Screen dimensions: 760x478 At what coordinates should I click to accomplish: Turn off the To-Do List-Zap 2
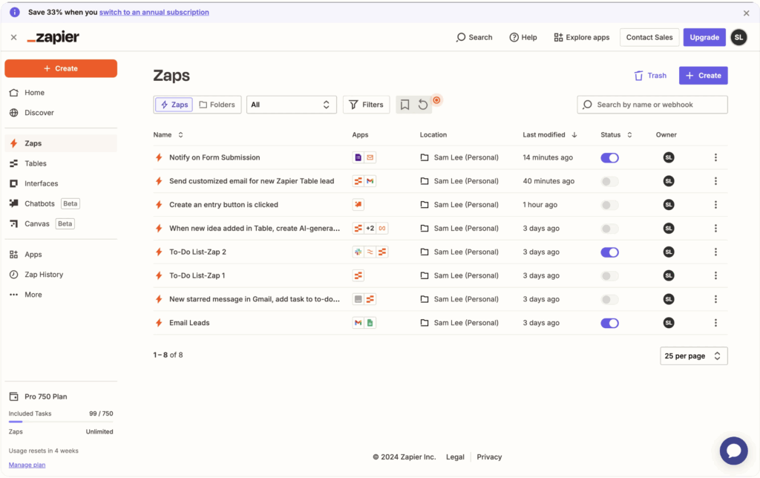pyautogui.click(x=609, y=252)
